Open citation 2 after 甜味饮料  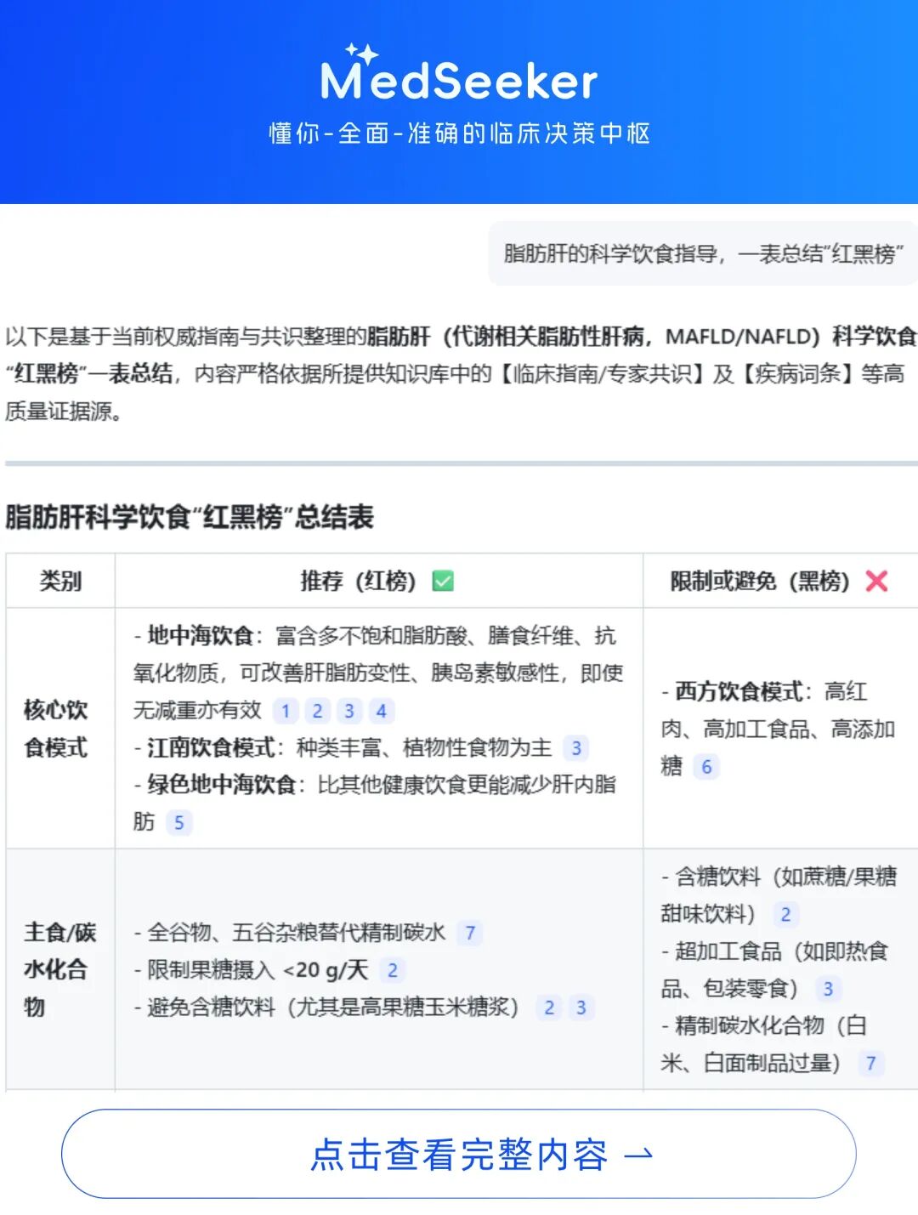(x=785, y=915)
